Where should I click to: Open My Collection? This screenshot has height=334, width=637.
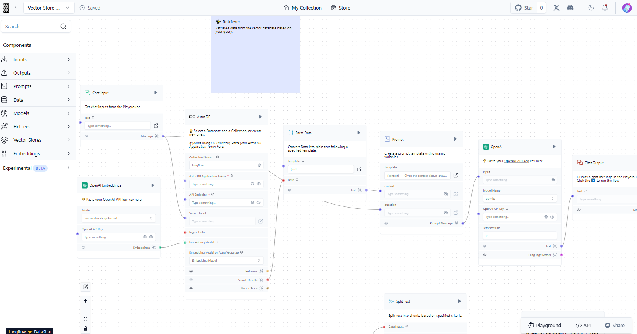[x=303, y=8]
